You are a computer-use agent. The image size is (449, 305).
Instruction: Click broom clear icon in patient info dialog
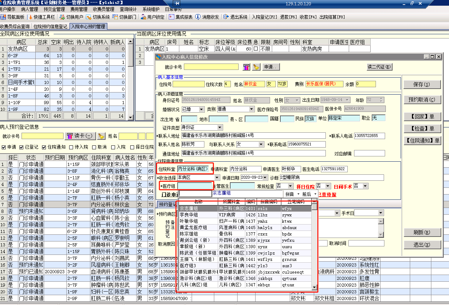[257, 67]
